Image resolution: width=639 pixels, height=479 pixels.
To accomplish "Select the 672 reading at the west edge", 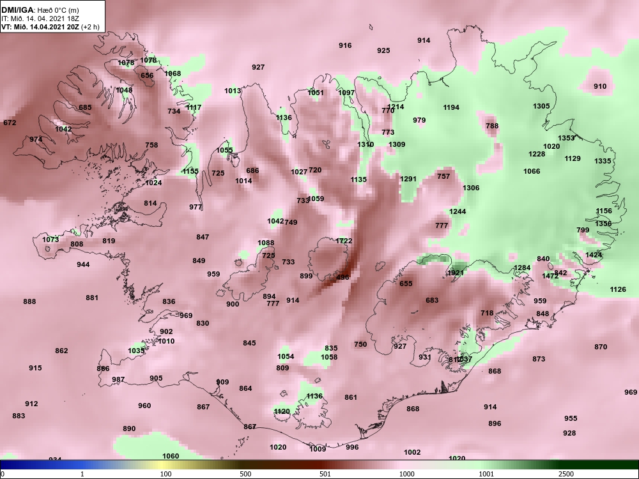I will tap(10, 123).
